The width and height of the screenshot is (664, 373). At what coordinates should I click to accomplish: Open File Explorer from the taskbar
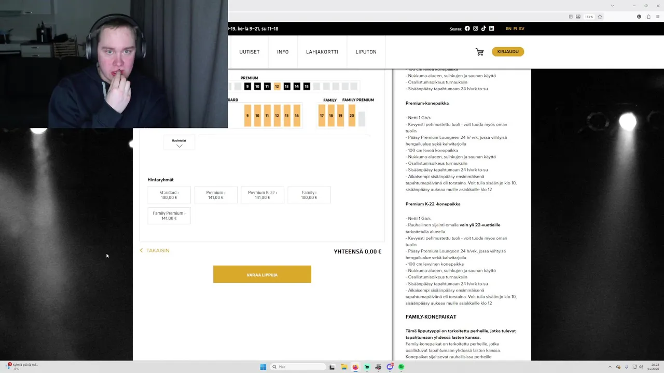click(343, 367)
